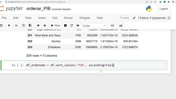Click the Trusted notebook button

coord(124,18)
